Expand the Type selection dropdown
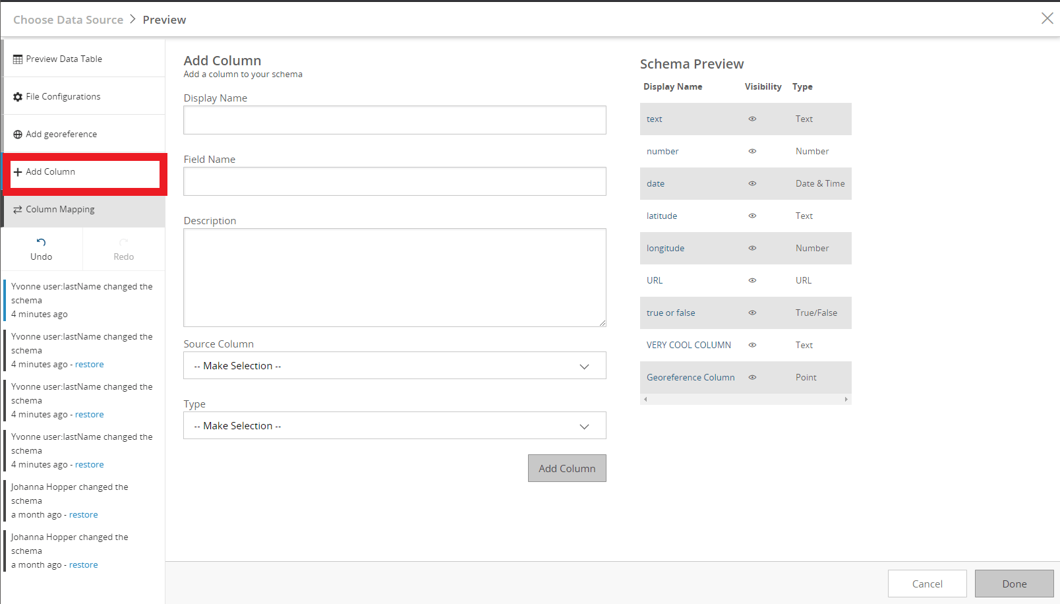The height and width of the screenshot is (604, 1060). [x=394, y=426]
